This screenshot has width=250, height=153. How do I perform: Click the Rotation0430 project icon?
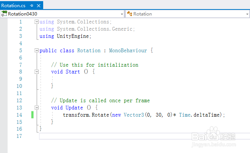pyautogui.click(x=4, y=14)
